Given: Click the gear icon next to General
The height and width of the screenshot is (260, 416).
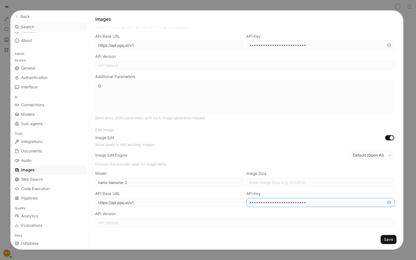Looking at the screenshot, I should click(x=17, y=68).
